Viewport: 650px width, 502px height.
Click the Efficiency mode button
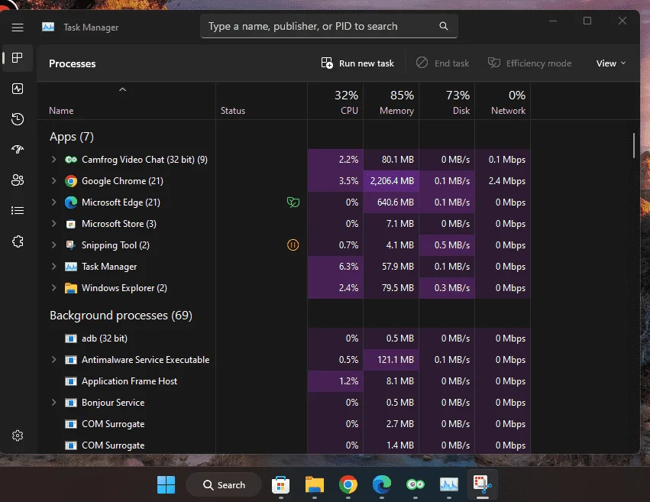[529, 63]
